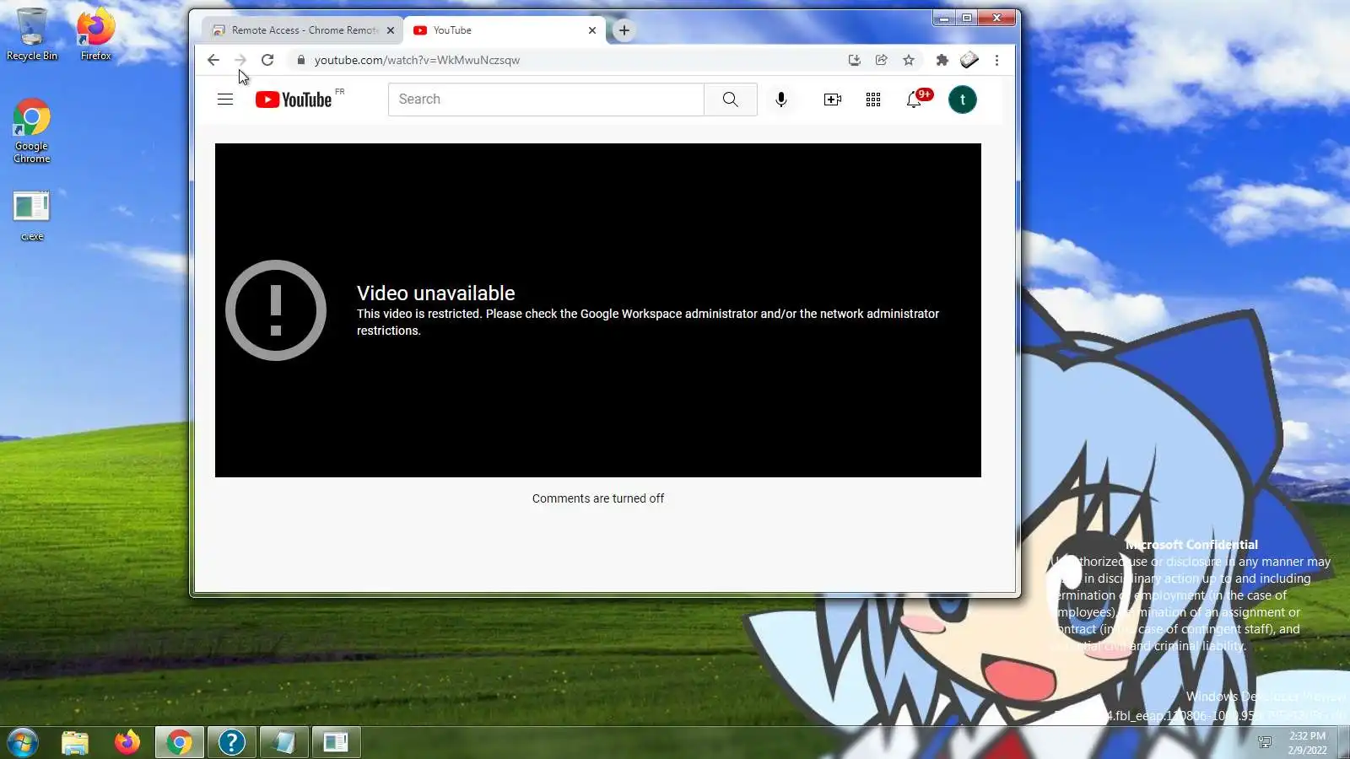Click the eraser extension icon in toolbar
The image size is (1350, 759).
[969, 60]
